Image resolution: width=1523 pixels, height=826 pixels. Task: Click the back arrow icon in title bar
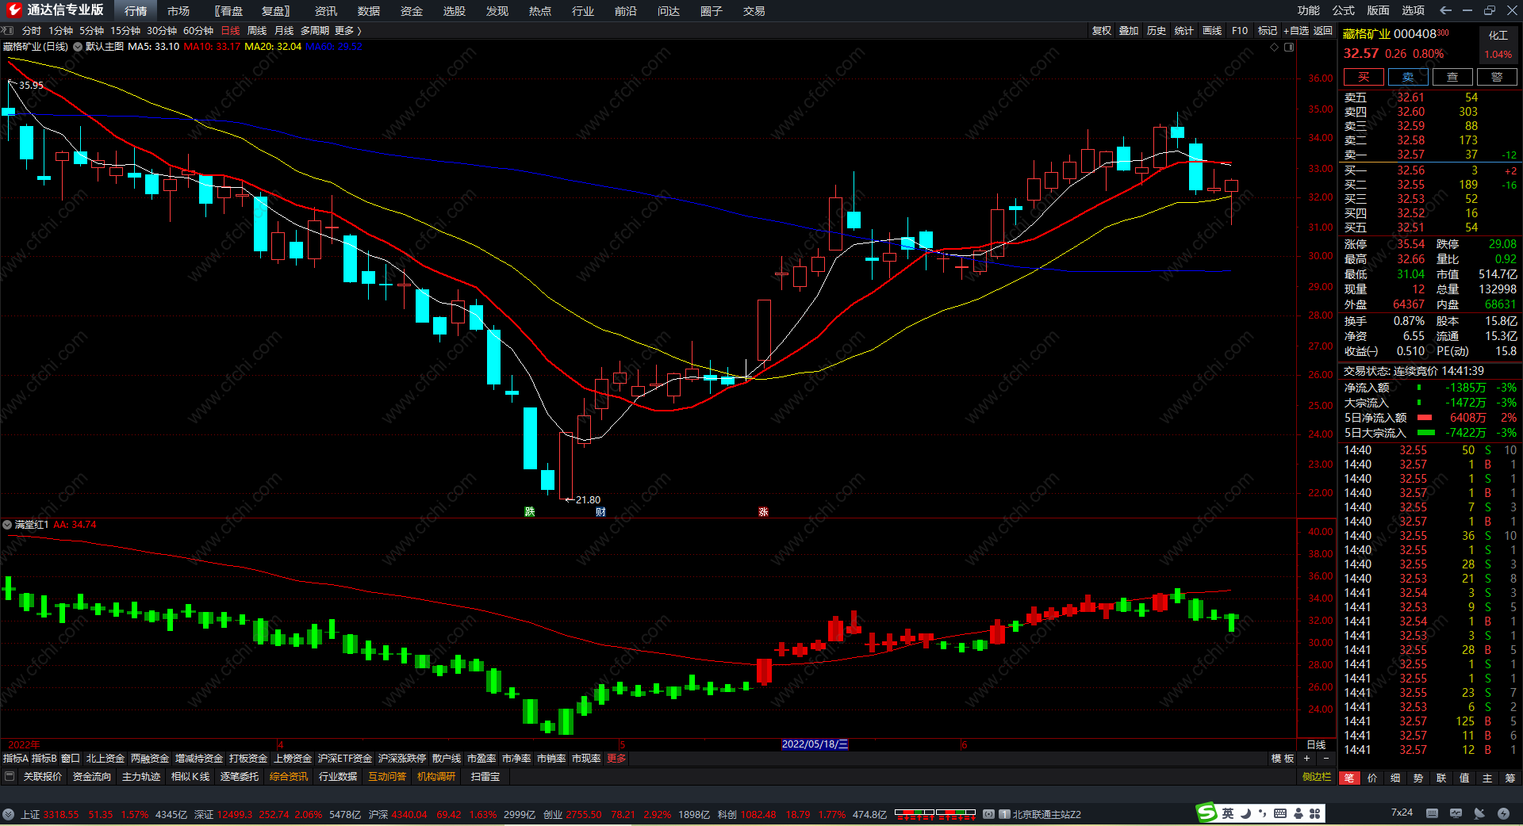[1445, 10]
